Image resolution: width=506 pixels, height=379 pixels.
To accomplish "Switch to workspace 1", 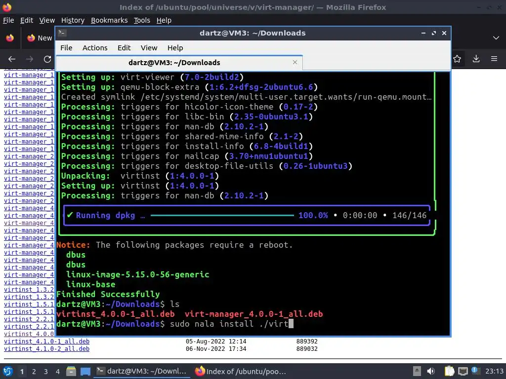I will pos(22,372).
